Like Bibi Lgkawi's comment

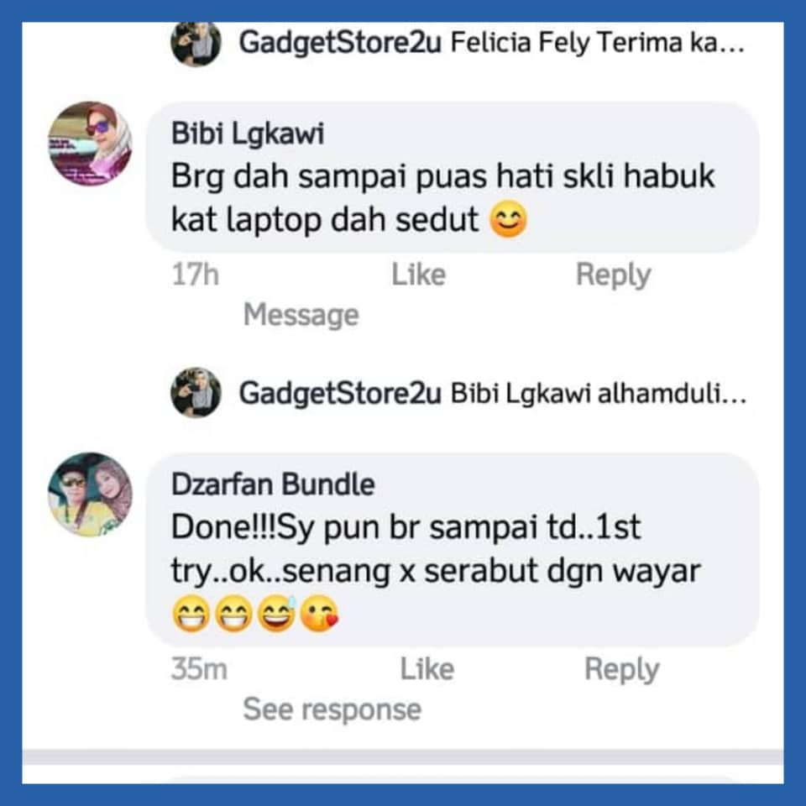pos(418,275)
